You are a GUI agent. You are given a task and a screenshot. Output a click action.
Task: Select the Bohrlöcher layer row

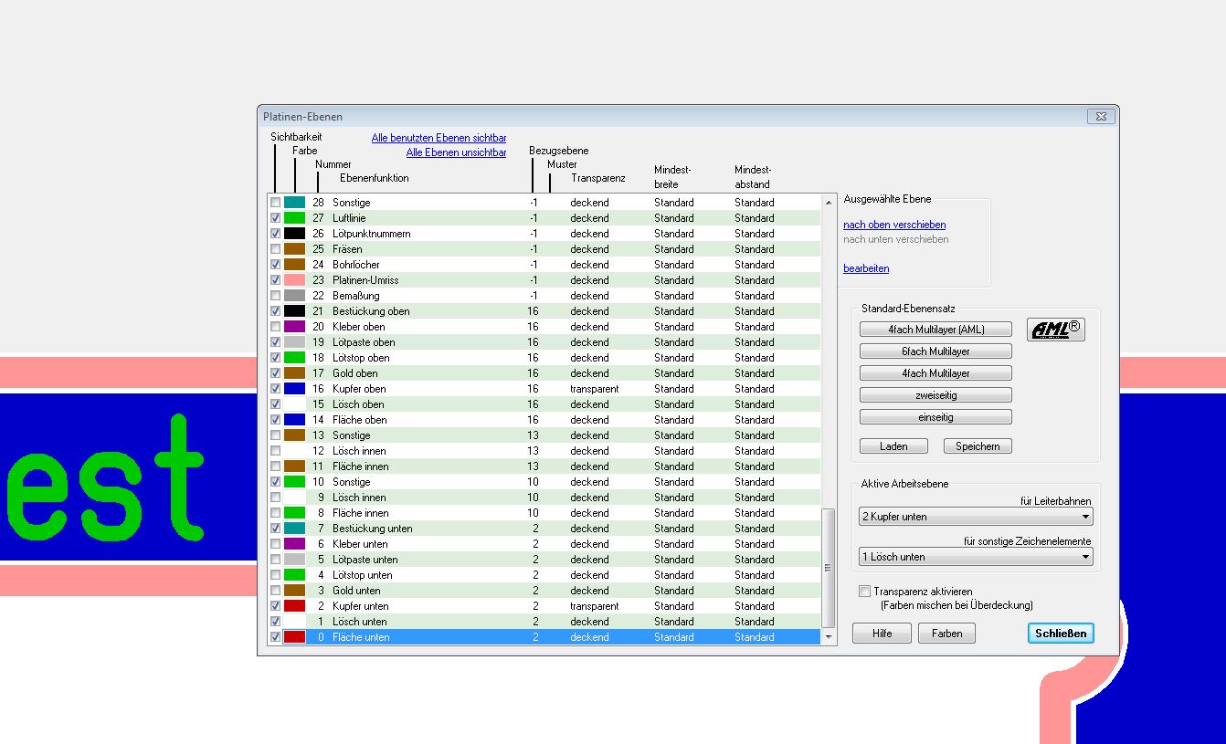pyautogui.click(x=544, y=265)
